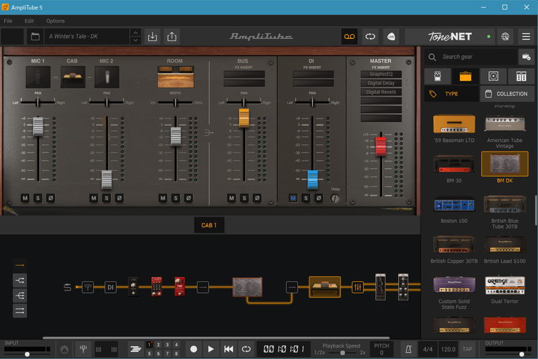Image resolution: width=538 pixels, height=359 pixels.
Task: Mute the BUS channel
Action: (x=231, y=198)
